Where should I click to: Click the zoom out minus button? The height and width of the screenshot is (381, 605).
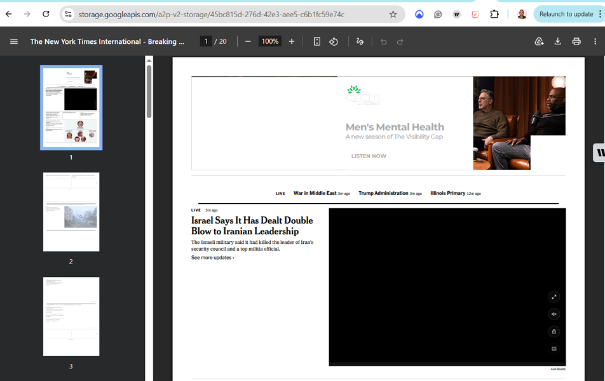[248, 42]
